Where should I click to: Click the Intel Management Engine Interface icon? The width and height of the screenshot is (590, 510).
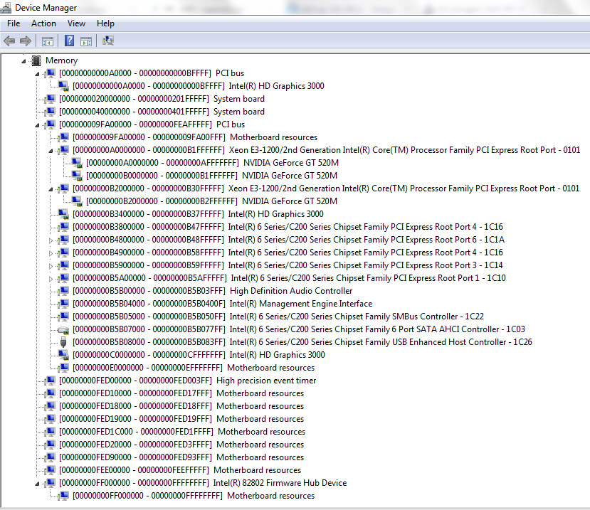[x=63, y=304]
